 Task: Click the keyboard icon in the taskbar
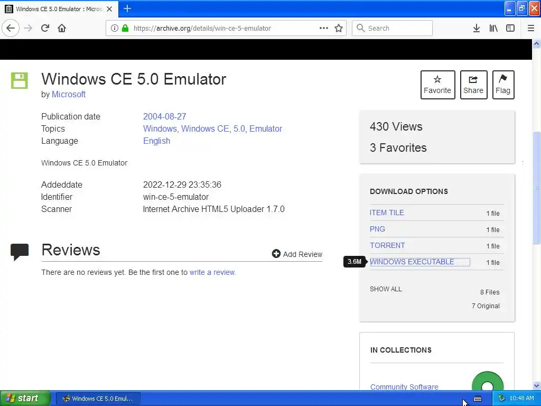tap(478, 399)
